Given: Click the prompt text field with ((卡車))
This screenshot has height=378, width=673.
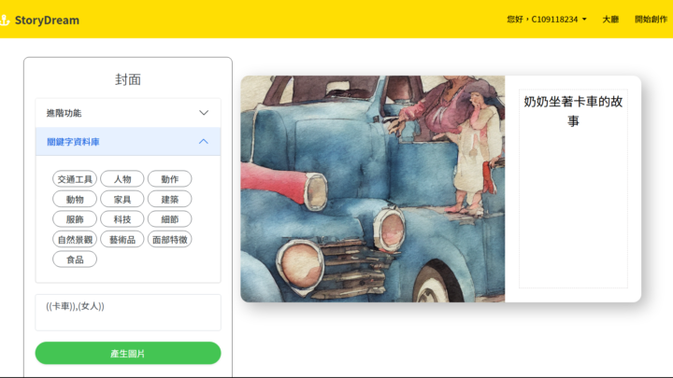Looking at the screenshot, I should pyautogui.click(x=128, y=312).
